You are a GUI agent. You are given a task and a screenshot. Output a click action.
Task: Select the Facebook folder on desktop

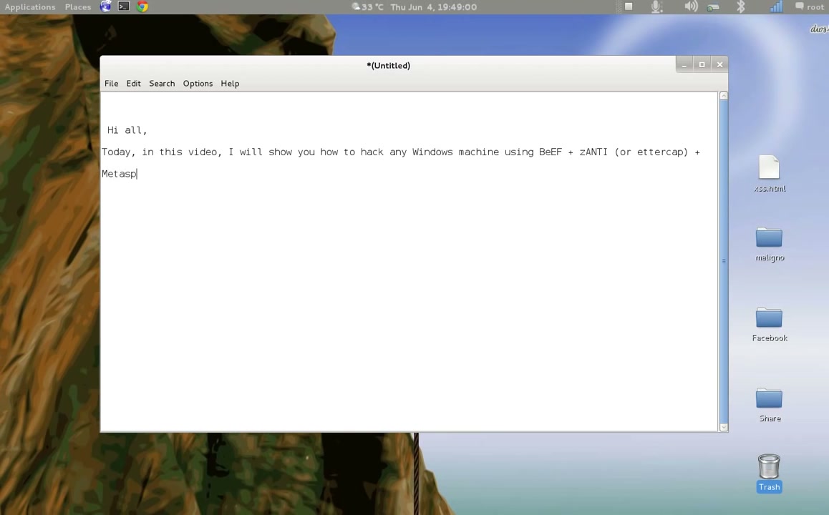point(770,324)
